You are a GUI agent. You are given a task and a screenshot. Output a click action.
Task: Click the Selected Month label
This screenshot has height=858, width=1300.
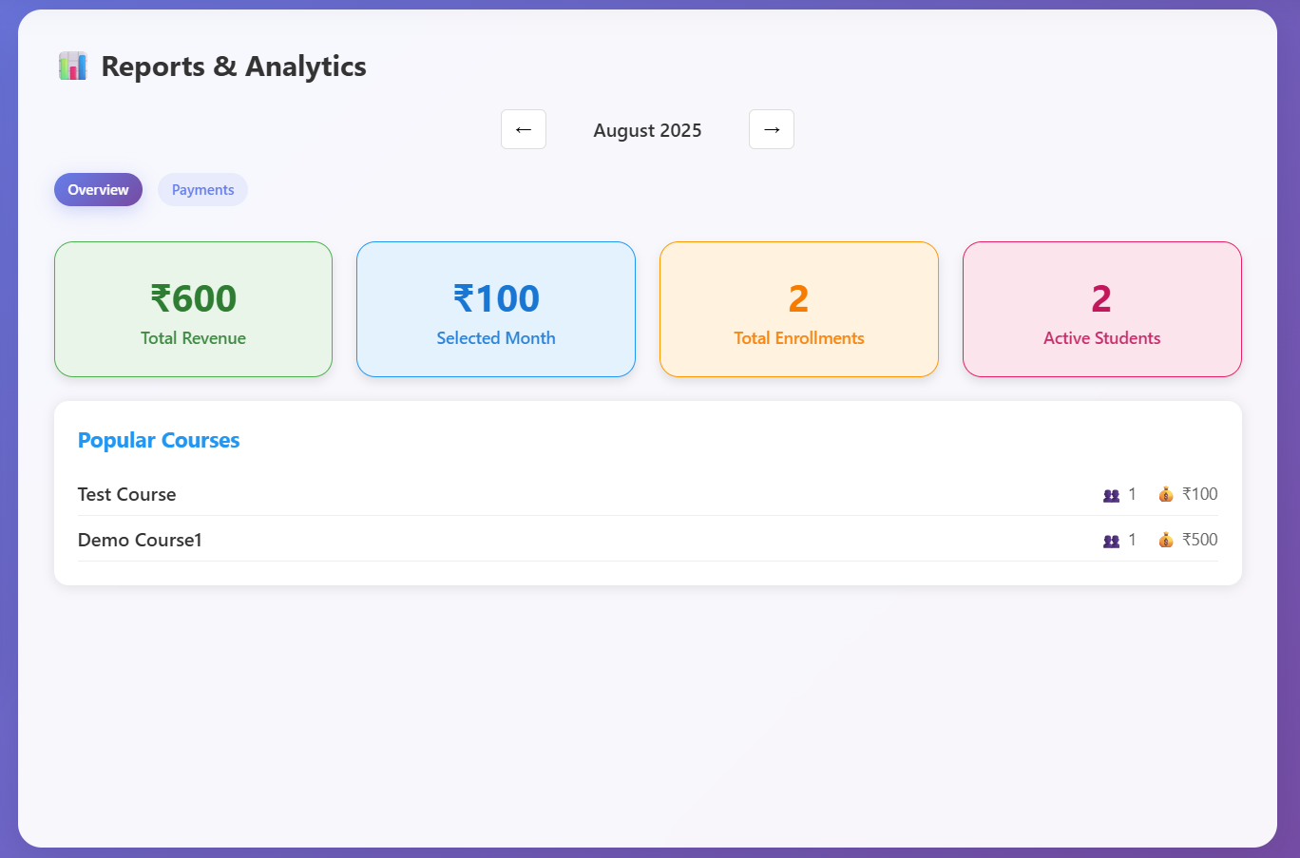(496, 338)
